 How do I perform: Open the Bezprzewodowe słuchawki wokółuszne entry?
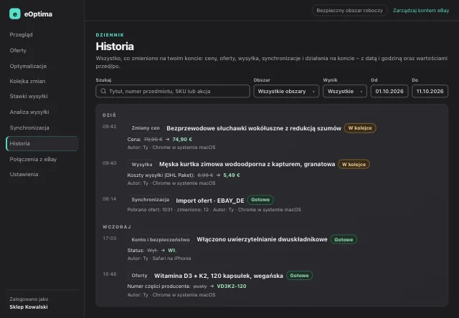[x=254, y=128]
